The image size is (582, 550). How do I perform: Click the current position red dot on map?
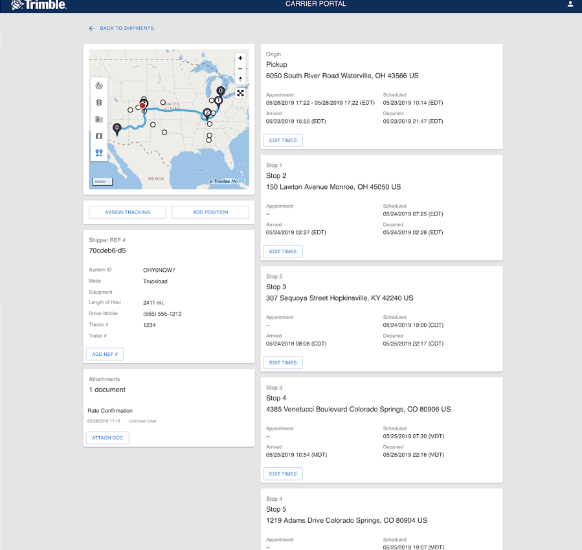point(142,105)
